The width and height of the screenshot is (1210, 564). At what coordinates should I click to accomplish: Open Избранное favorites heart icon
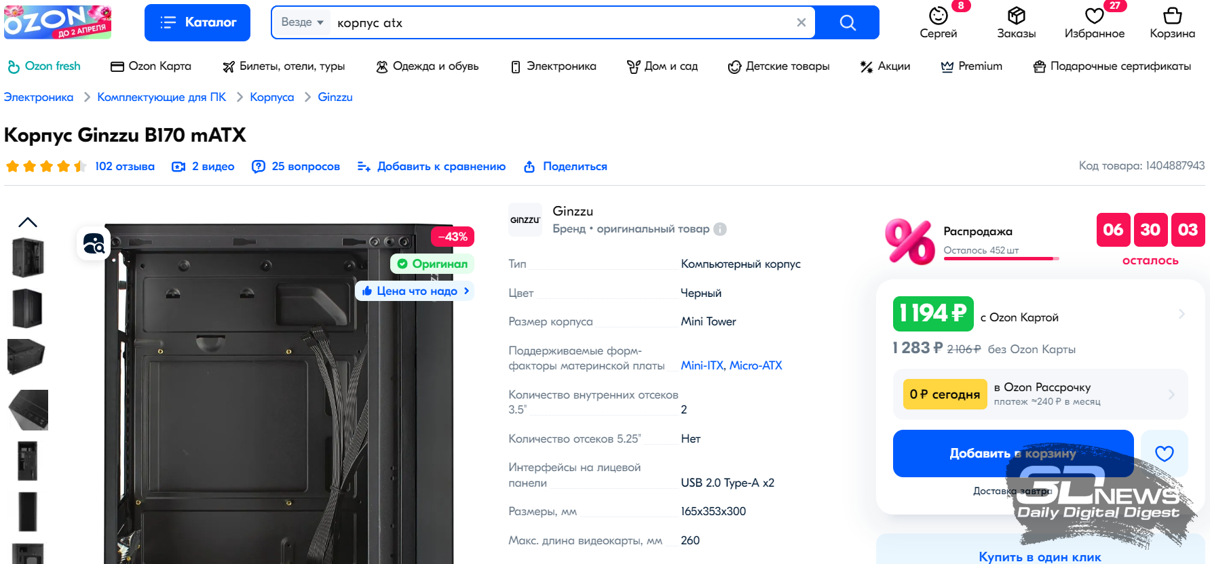coord(1095,22)
